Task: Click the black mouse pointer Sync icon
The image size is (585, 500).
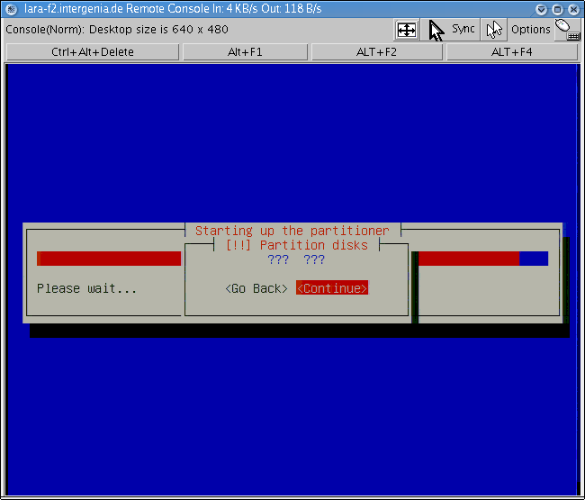Action: click(436, 31)
